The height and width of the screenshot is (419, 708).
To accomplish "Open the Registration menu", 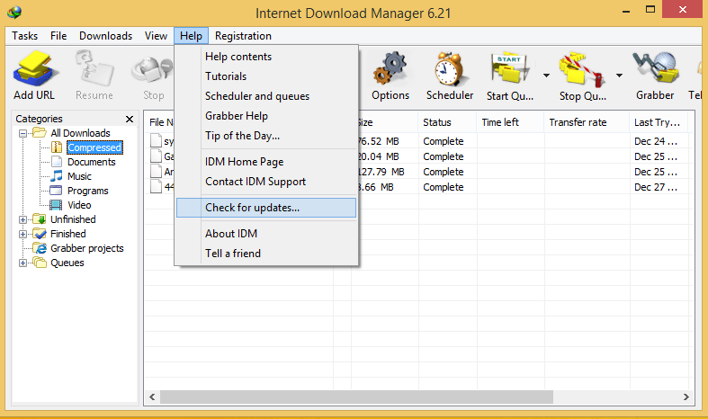I will coord(243,36).
